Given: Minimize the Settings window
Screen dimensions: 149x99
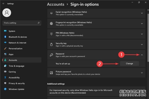Looking at the screenshot, I should pyautogui.click(x=132, y=2).
